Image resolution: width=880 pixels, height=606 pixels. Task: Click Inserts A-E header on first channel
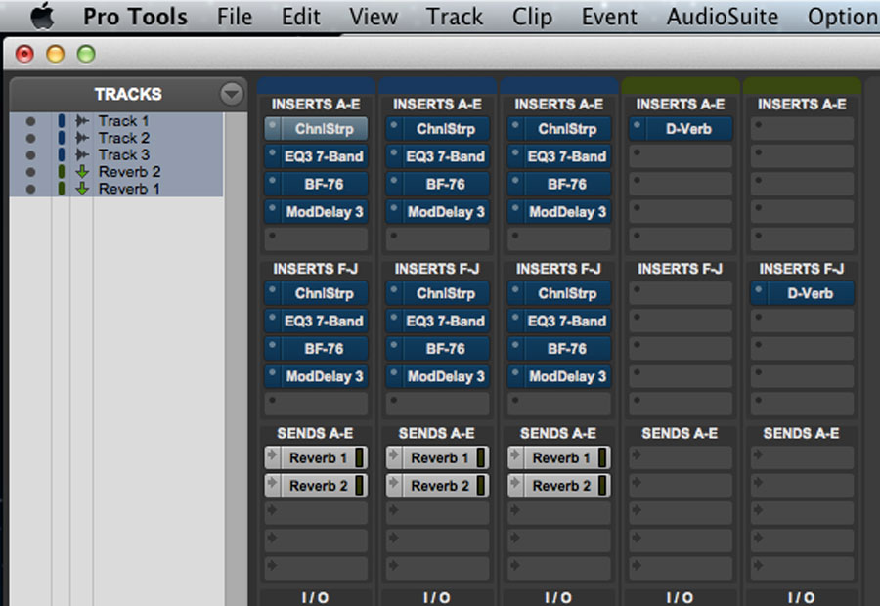click(x=316, y=105)
